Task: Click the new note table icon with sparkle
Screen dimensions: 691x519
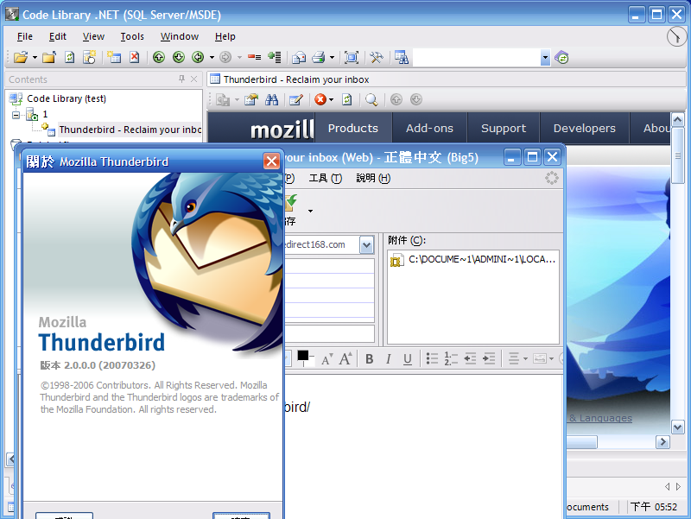Action: pyautogui.click(x=114, y=57)
